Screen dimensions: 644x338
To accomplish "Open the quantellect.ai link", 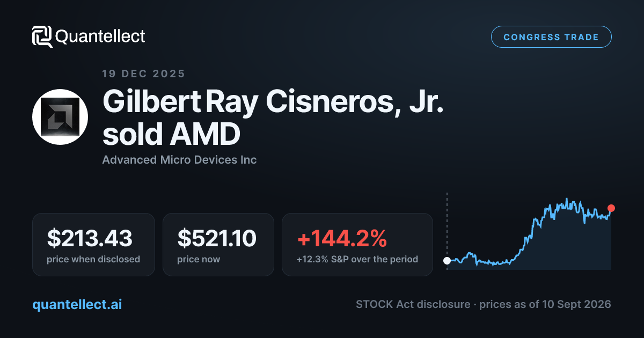I will pyautogui.click(x=77, y=304).
